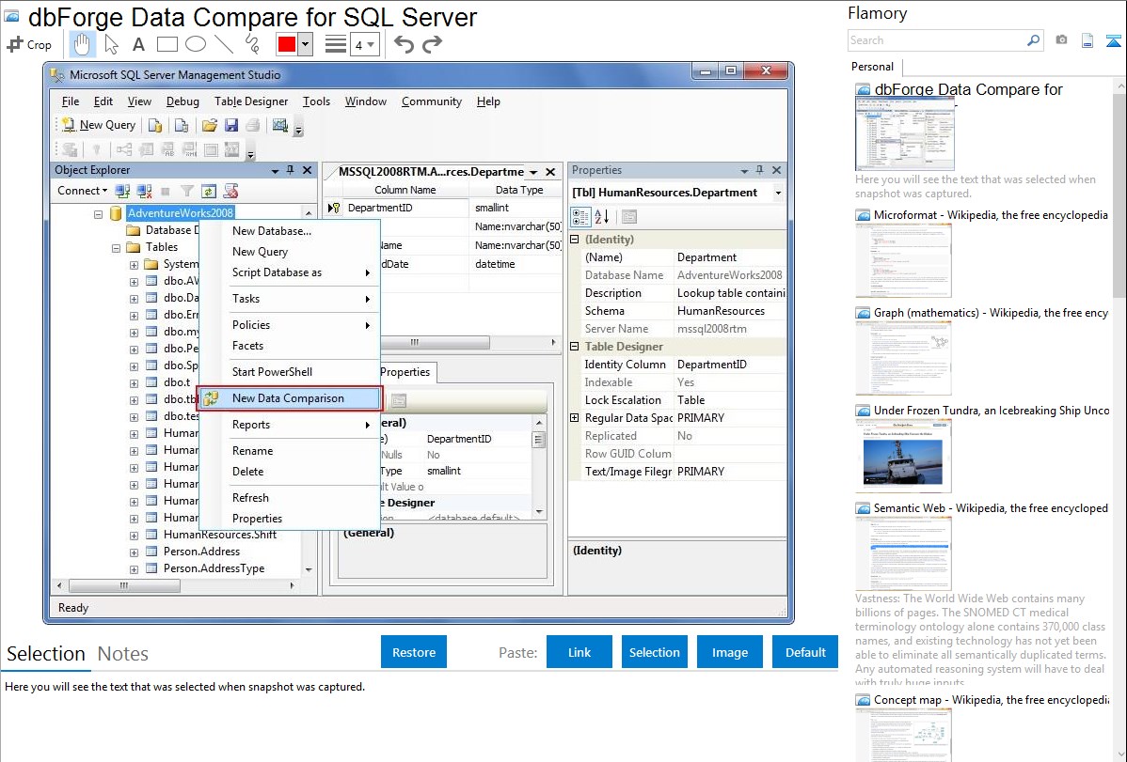Switch to the Notes tab
Viewport: 1127px width, 762px height.
123,654
